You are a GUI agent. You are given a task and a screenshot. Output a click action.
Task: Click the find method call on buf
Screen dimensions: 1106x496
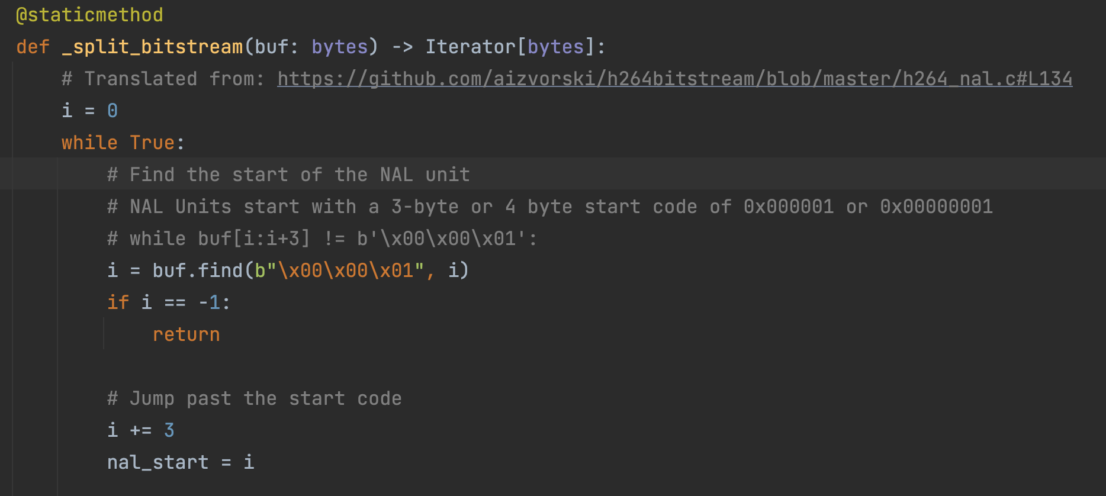(220, 270)
